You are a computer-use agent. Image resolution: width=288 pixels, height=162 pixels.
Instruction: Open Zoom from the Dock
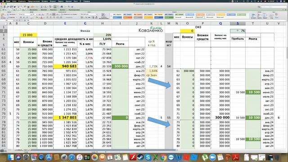coord(212,157)
